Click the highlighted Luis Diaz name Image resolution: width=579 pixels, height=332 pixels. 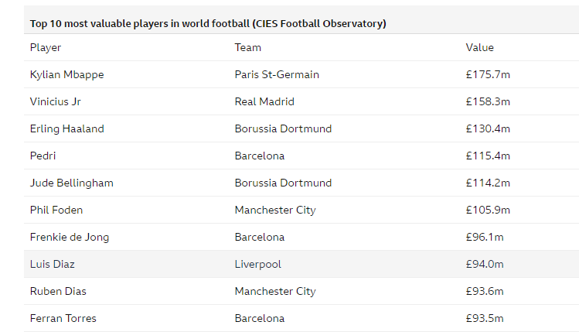tap(53, 264)
